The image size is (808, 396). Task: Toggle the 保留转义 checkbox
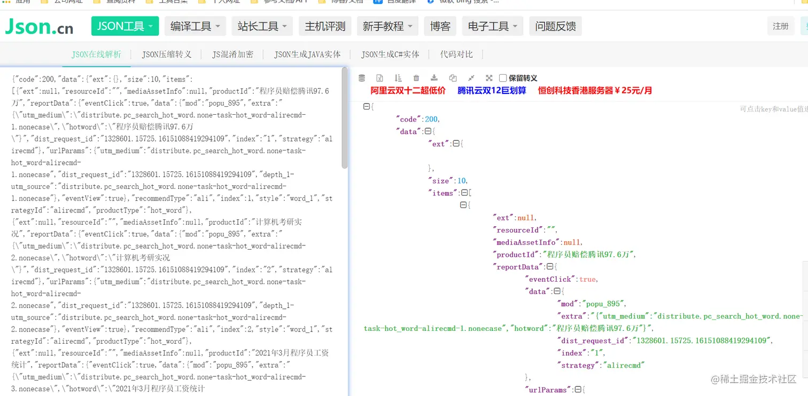(503, 78)
